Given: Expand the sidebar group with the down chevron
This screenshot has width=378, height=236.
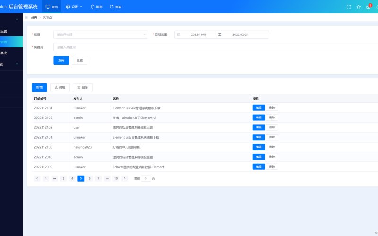Looking at the screenshot, I should pyautogui.click(x=17, y=64).
